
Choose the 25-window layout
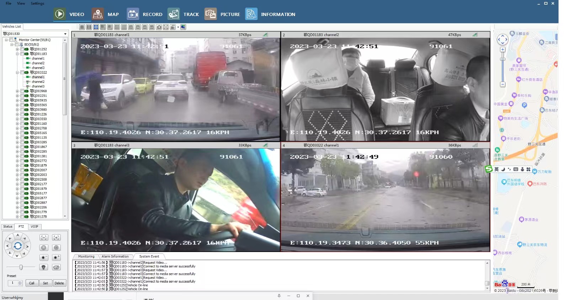point(131,27)
